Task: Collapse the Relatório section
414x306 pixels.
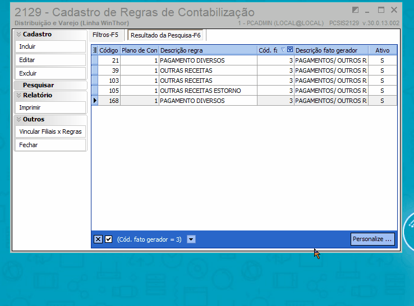Action: (x=19, y=95)
